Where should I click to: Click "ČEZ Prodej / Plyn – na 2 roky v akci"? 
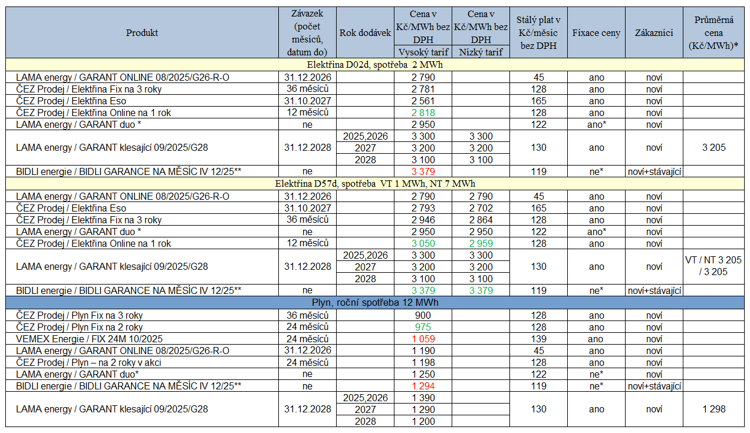click(x=88, y=362)
